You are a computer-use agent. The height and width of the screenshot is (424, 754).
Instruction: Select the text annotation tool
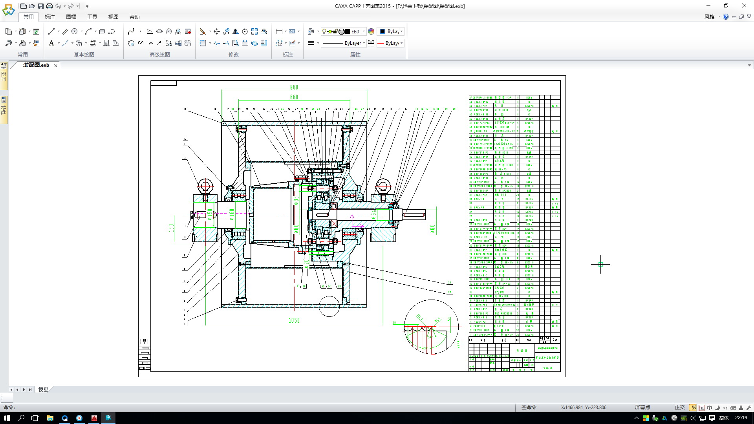[51, 43]
